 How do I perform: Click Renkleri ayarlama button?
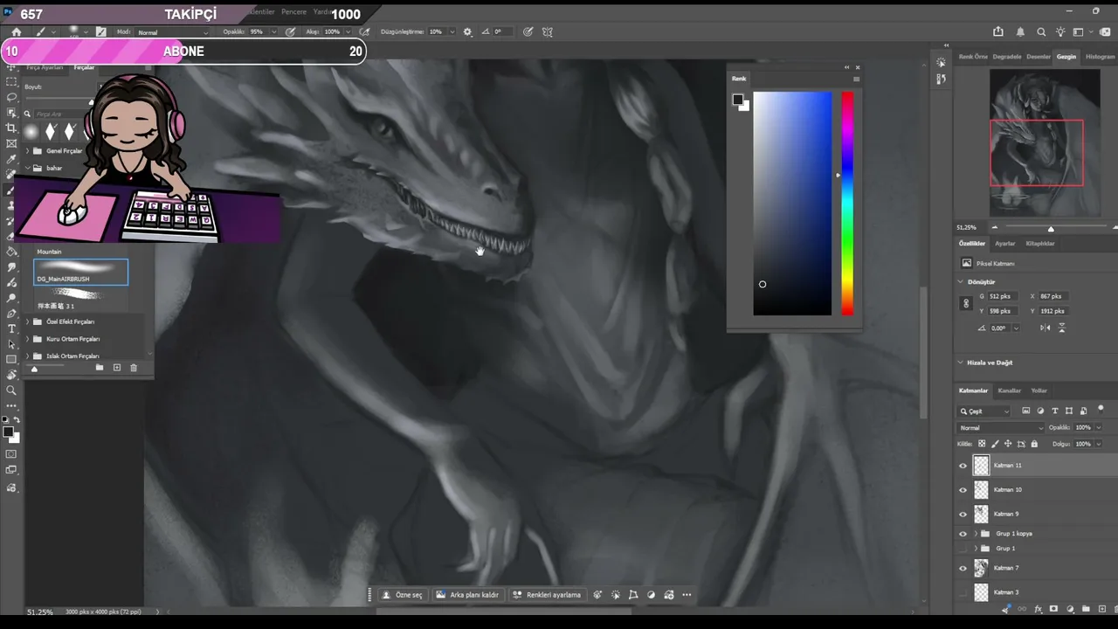pos(547,595)
